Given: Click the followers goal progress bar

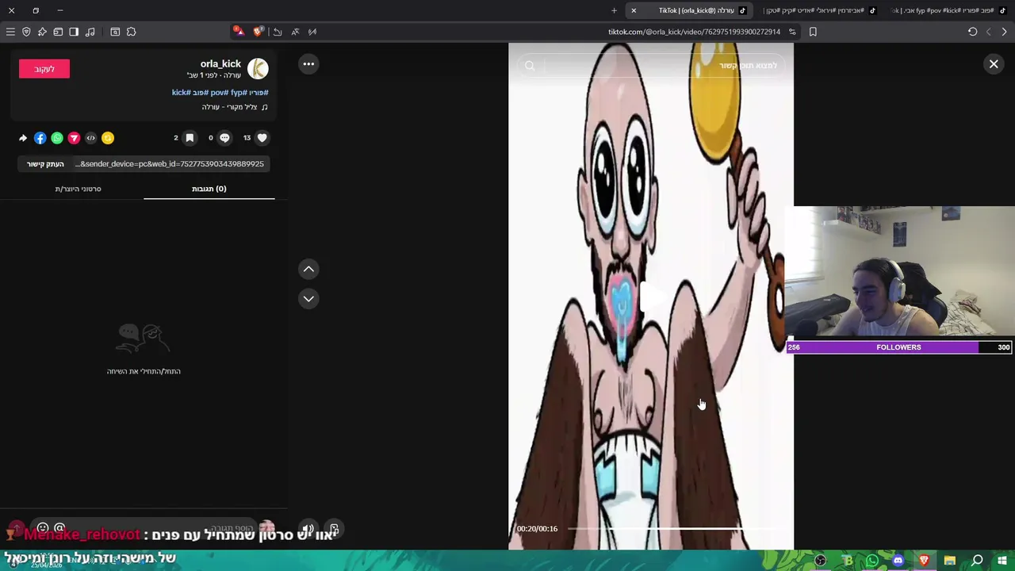Looking at the screenshot, I should [898, 347].
